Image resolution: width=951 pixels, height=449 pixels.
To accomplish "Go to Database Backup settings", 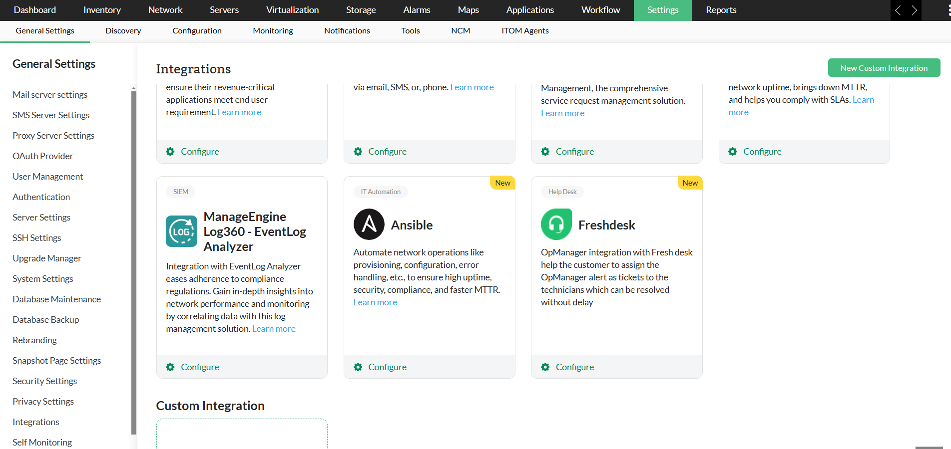I will pos(46,320).
